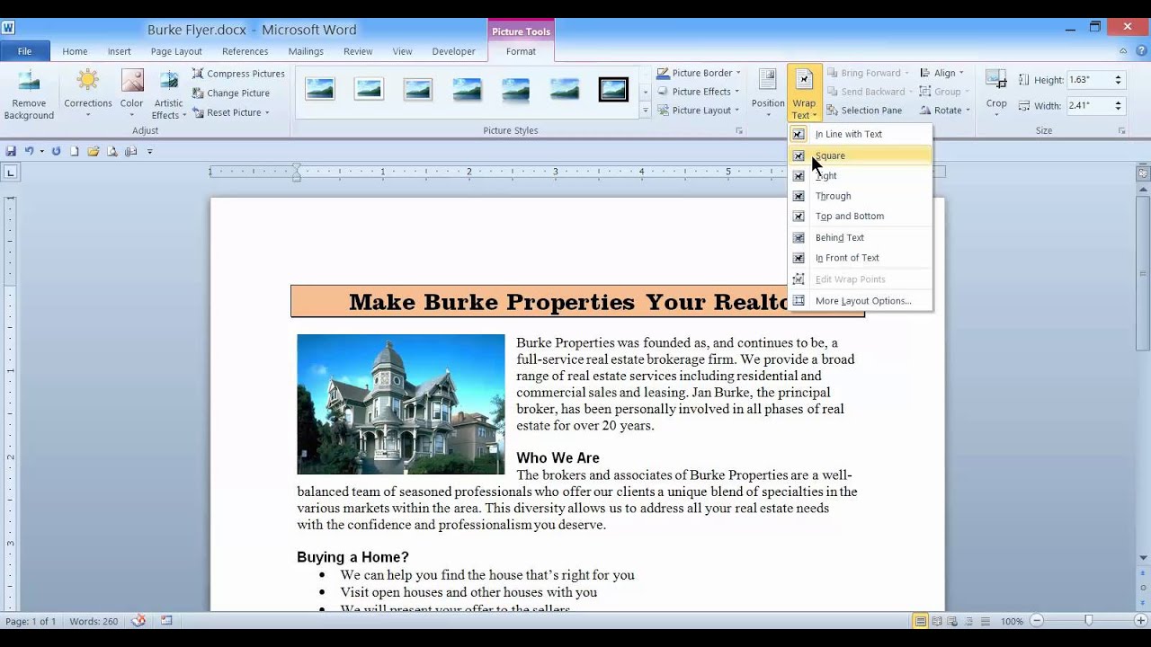Click the New document icon in quick access toolbar
The width and height of the screenshot is (1151, 647).
tap(75, 151)
